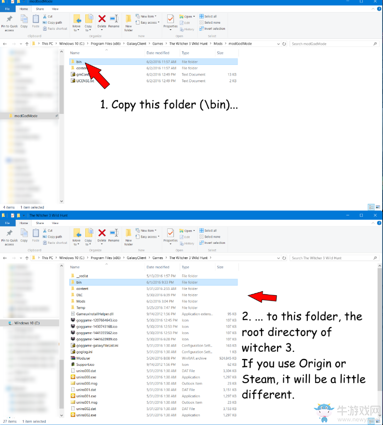Click New folder in Witcher 3 window ribbon

point(129,237)
